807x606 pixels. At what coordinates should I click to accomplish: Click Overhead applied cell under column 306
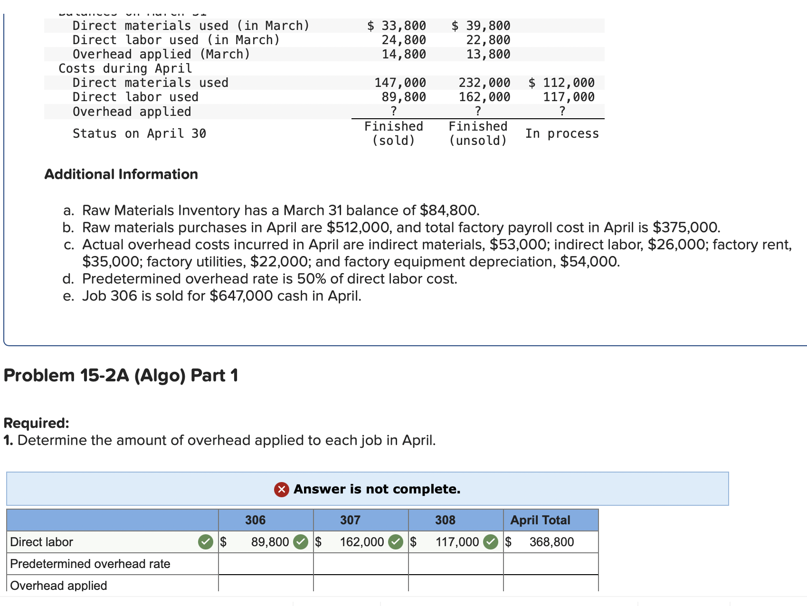coord(265,585)
